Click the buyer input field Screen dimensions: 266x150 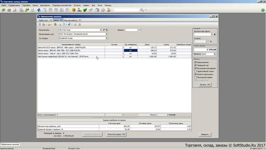click(x=79, y=30)
